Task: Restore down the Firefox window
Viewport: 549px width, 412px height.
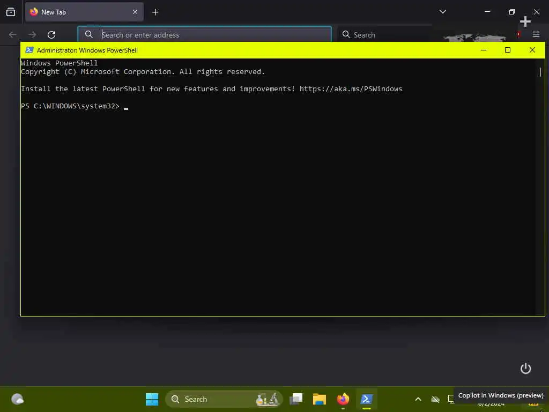Action: (x=511, y=12)
